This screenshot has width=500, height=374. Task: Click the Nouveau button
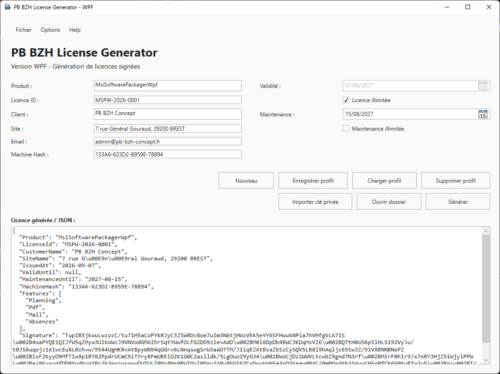246,181
